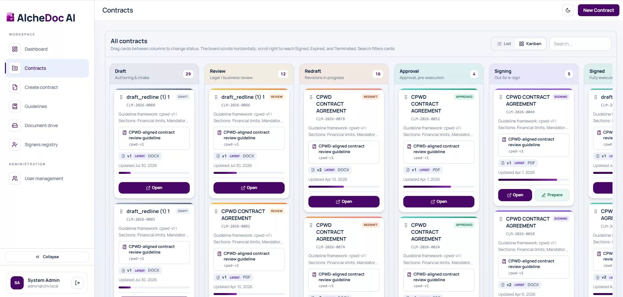
Task: Click drag handle on card CLM-2026-0078
Action: [311, 97]
